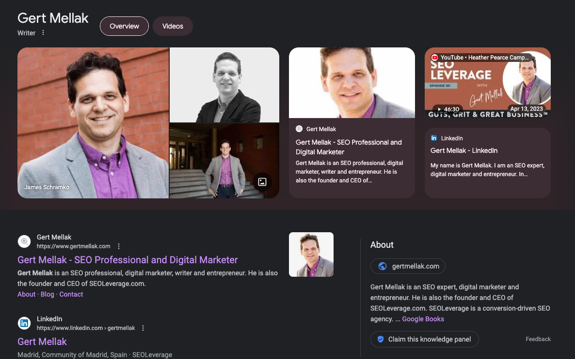This screenshot has width=575, height=359.
Task: Visit gertmellak.com from the About panel
Action: point(408,266)
